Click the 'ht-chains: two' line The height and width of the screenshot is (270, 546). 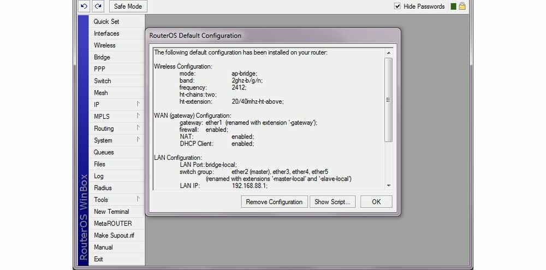pos(198,95)
